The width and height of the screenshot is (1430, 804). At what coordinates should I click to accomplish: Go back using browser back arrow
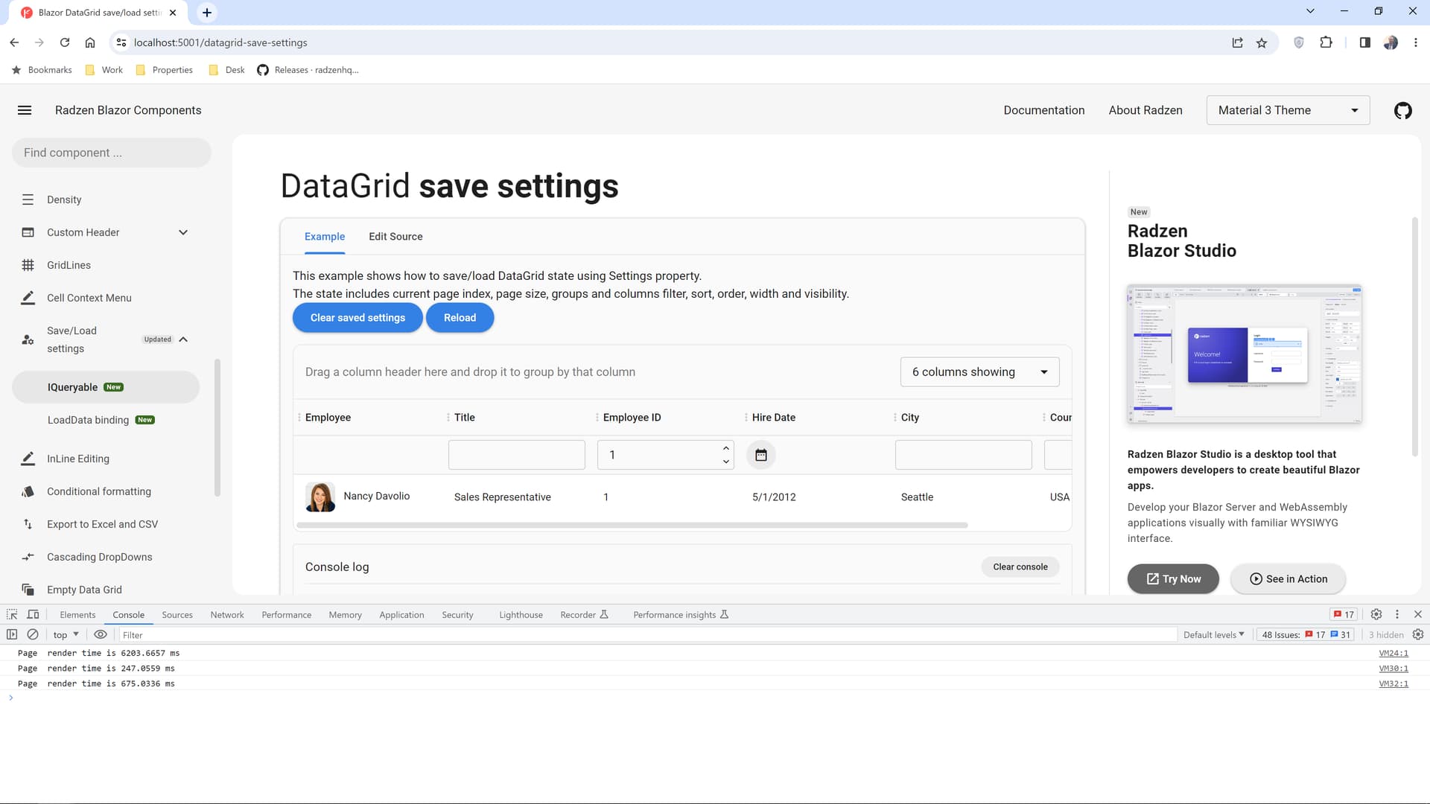click(14, 42)
